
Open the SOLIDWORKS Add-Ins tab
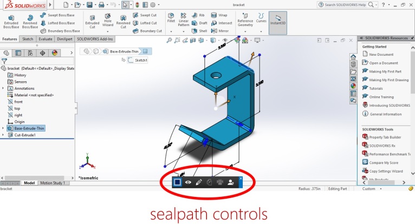pos(95,39)
